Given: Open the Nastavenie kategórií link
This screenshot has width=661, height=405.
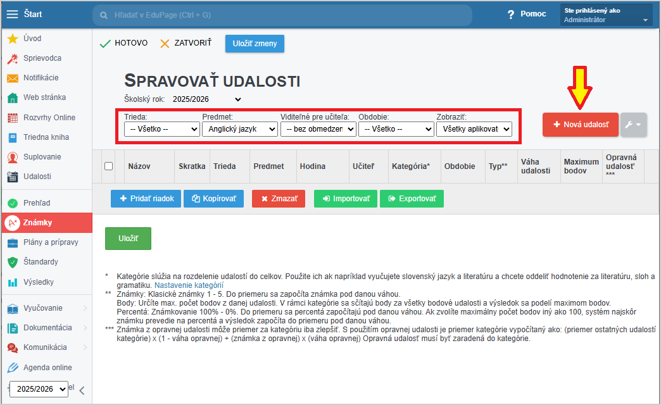Looking at the screenshot, I should click(x=189, y=285).
